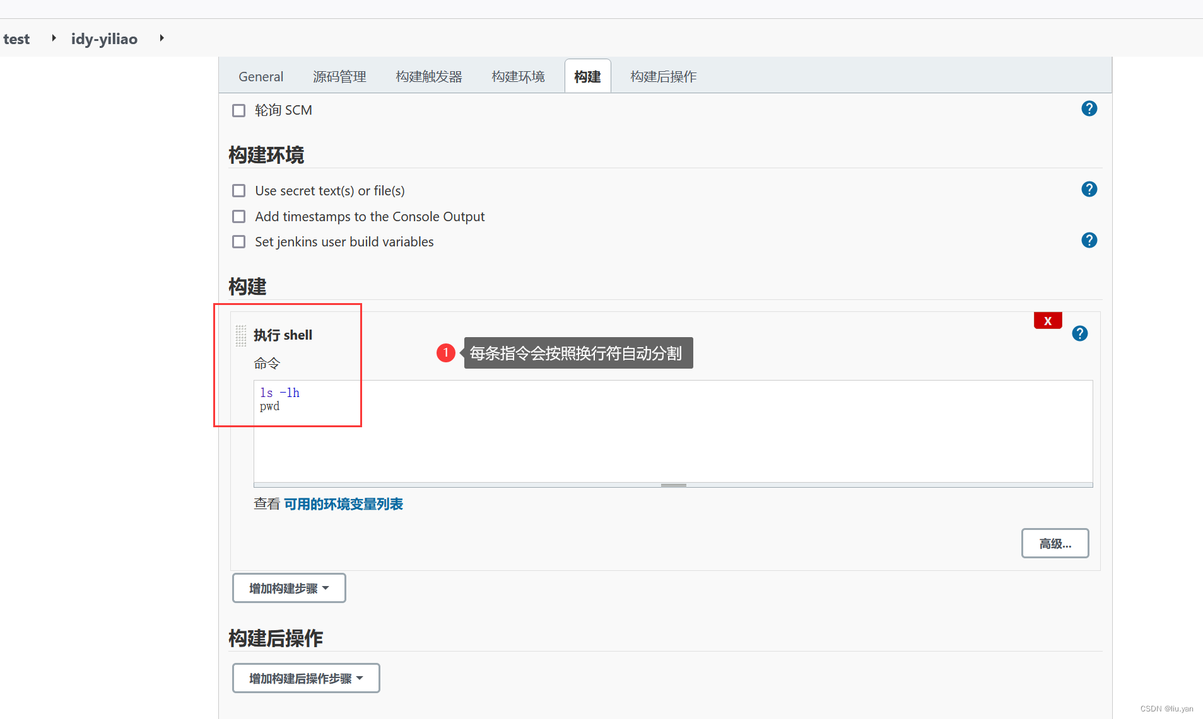Click inside the shell command textarea
This screenshot has height=719, width=1203.
[673, 432]
